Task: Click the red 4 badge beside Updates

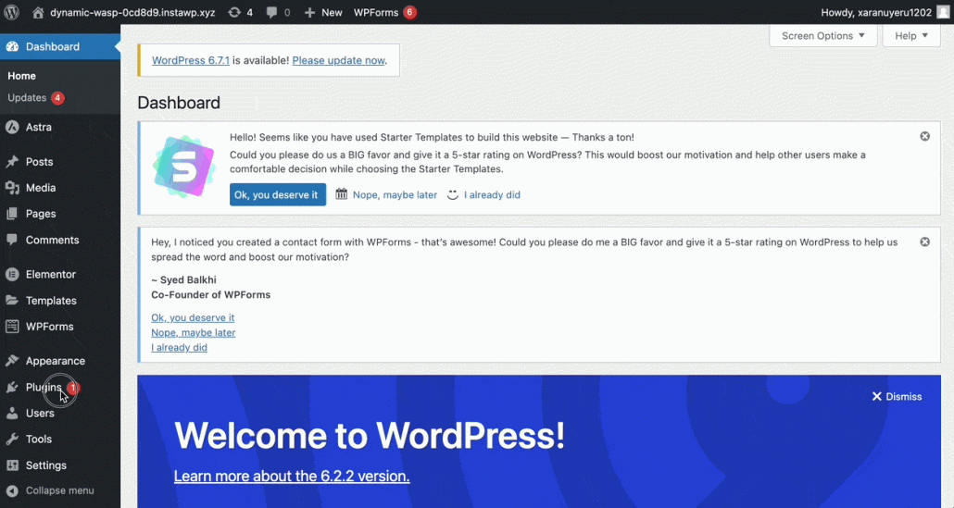Action: point(57,98)
